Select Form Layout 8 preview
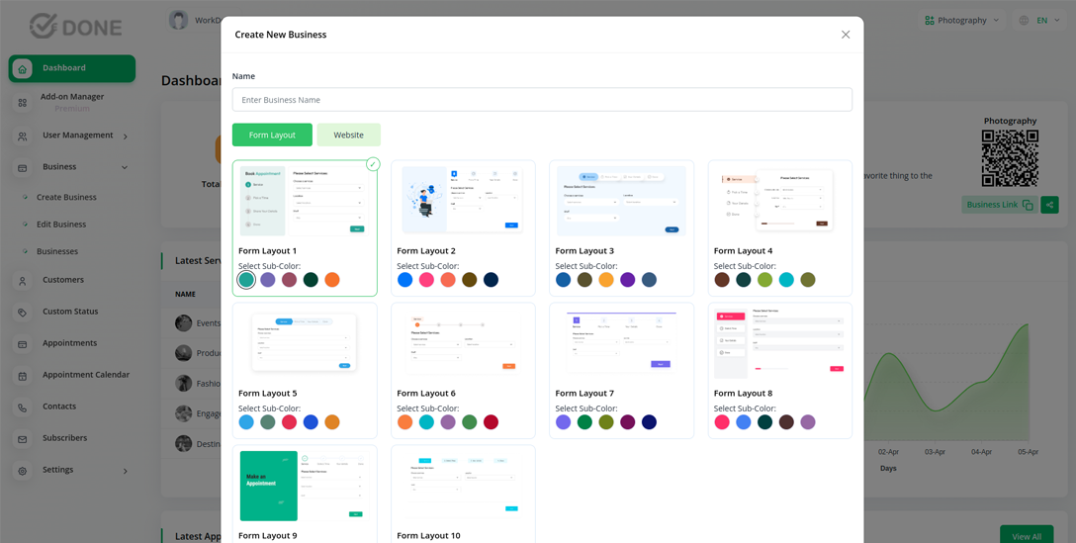Viewport: 1076px width, 543px height. [x=779, y=343]
